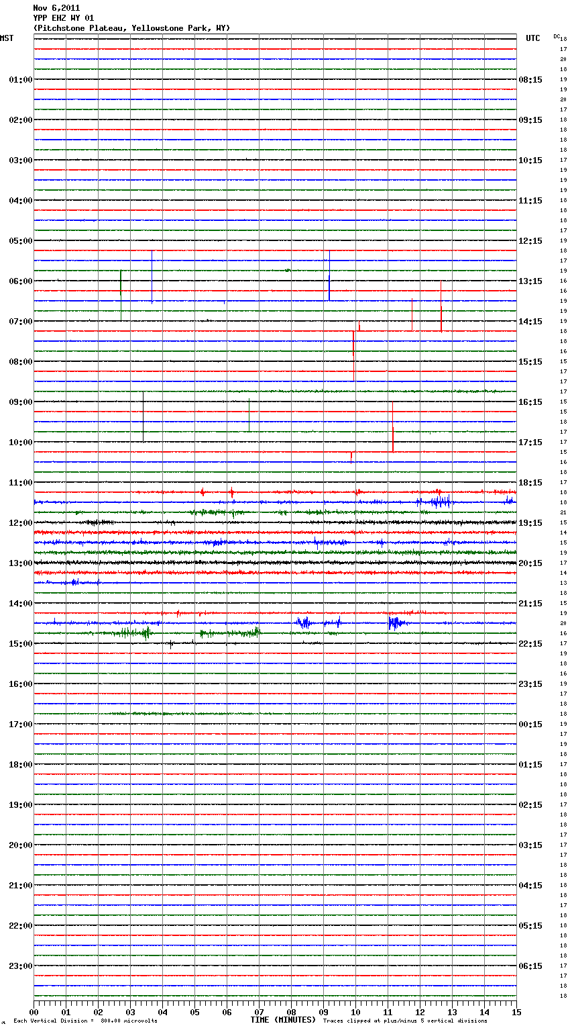Click the UTC column header

[x=533, y=38]
